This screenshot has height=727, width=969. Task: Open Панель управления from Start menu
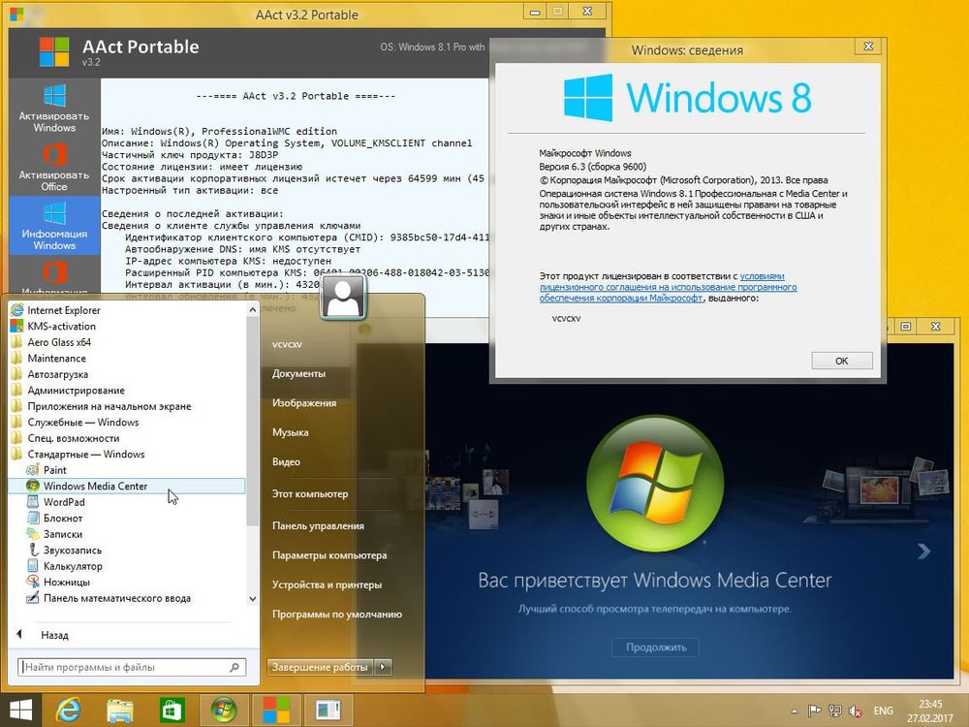(318, 526)
